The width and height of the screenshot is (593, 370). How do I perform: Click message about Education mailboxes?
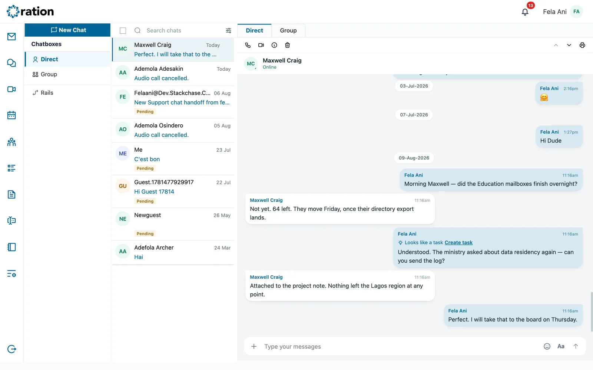coord(491,180)
